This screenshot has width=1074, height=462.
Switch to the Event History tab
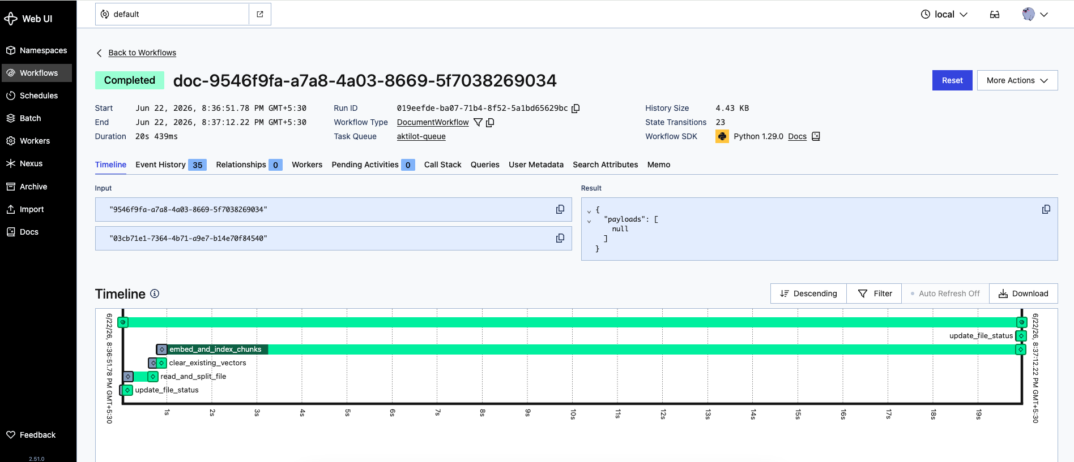coord(171,165)
